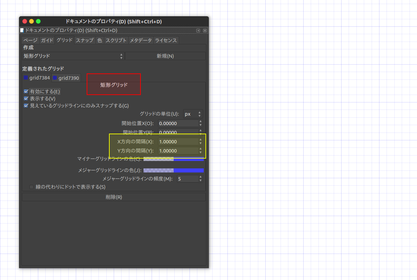Toggle snap to visible grid lines only checkbox
The image size is (417, 280).
point(26,106)
